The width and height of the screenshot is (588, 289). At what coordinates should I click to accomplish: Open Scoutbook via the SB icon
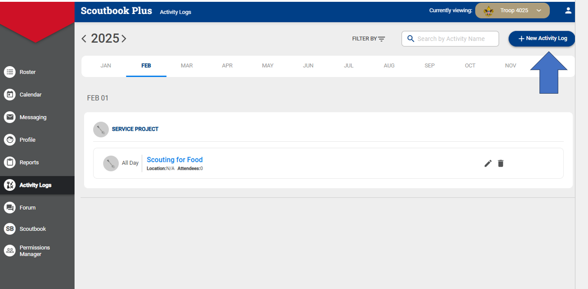(x=9, y=229)
